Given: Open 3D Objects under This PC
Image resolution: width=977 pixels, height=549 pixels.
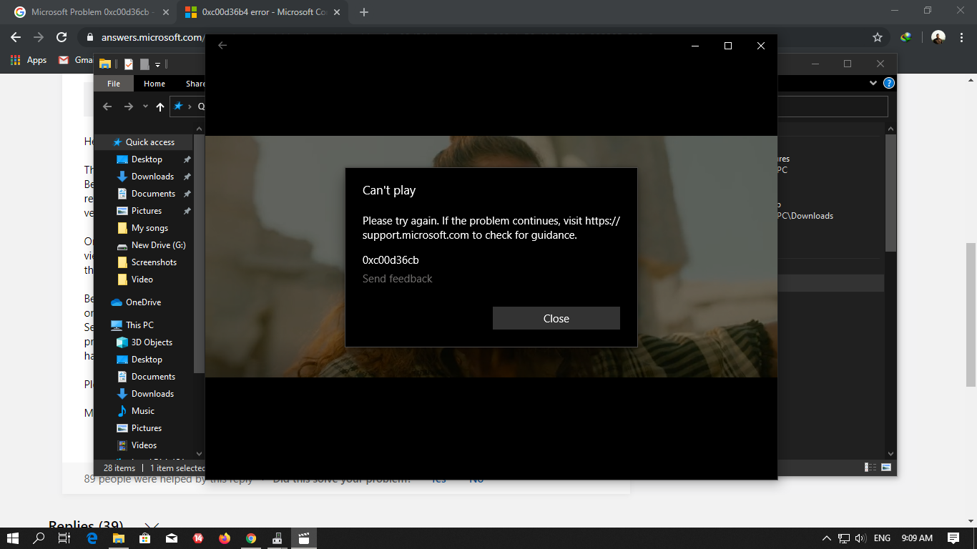Looking at the screenshot, I should pos(152,342).
